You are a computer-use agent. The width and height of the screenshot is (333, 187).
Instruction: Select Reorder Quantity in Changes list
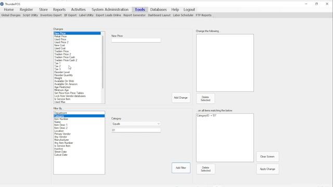(x=63, y=75)
